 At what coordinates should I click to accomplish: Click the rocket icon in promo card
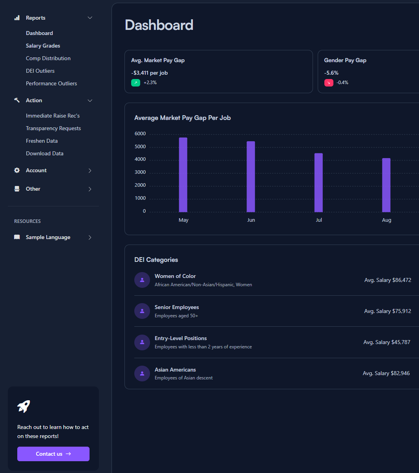click(x=24, y=406)
